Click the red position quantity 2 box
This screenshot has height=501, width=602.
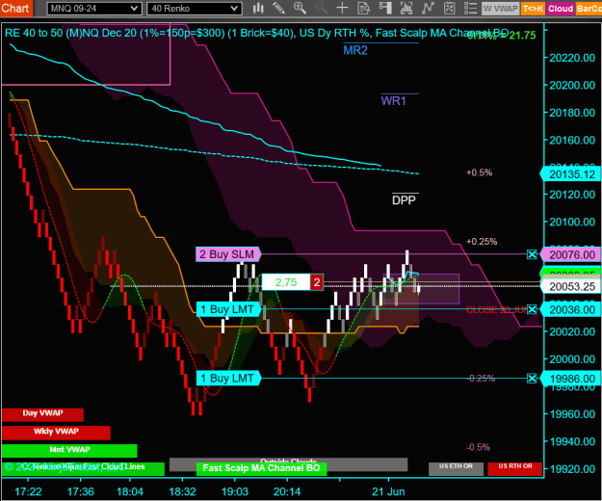coord(317,282)
